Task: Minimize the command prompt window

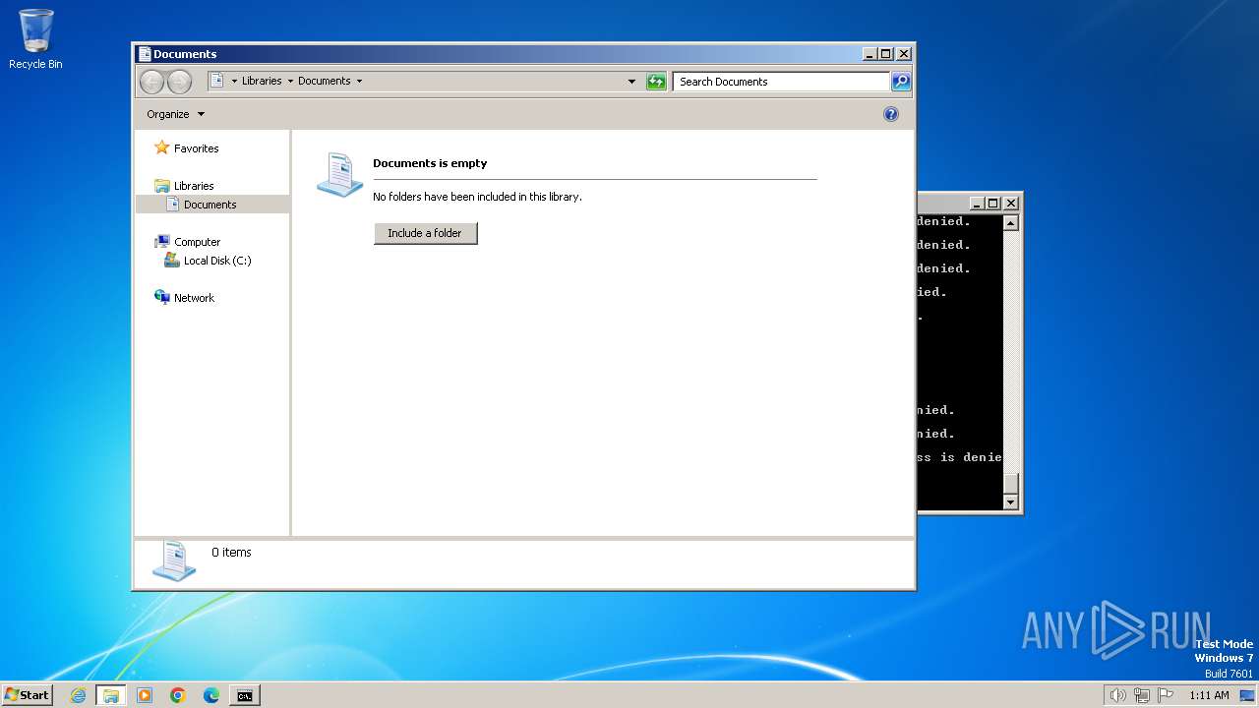Action: click(977, 204)
